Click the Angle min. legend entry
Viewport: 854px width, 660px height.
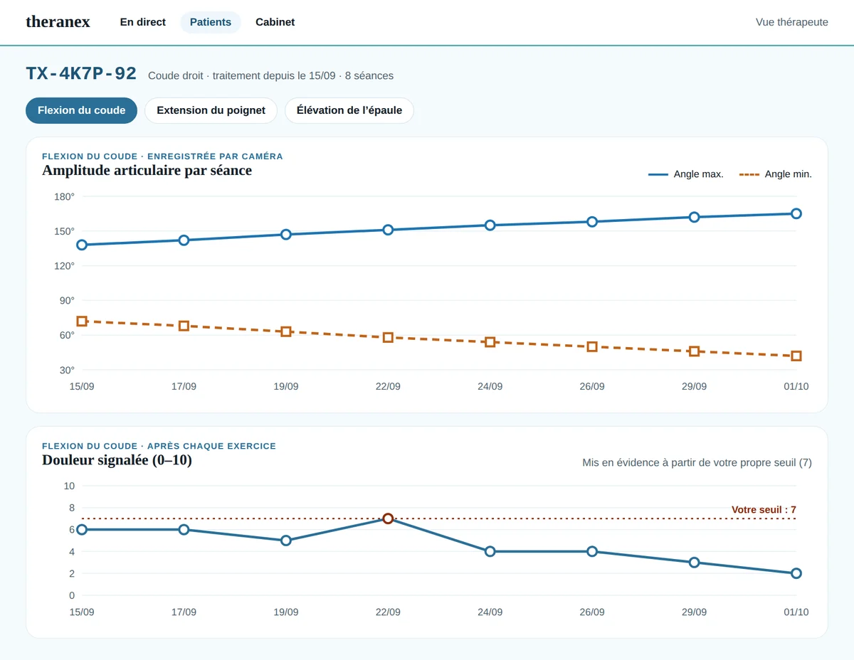pyautogui.click(x=776, y=174)
